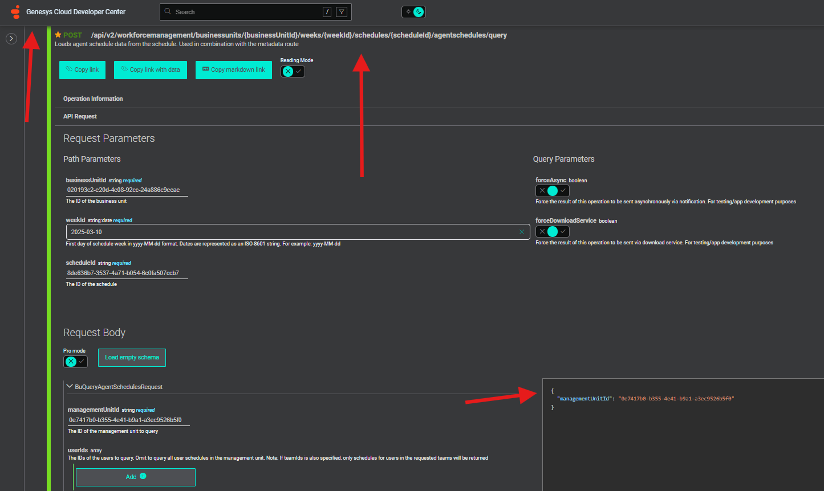Click the JSON value "0e7417b0-b355-4e41-b9a1-a3ec9526b5f0" in preview
The image size is (824, 491).
(676, 399)
